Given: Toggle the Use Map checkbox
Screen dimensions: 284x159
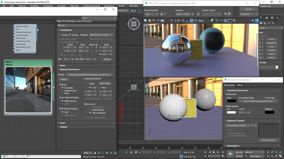Looking at the screenshot, I should coord(266,98).
